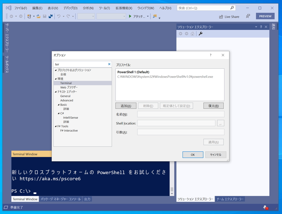The width and height of the screenshot is (282, 214).
Task: Click the wrench Properties icon in Solution Explorer
Action: coord(200,33)
